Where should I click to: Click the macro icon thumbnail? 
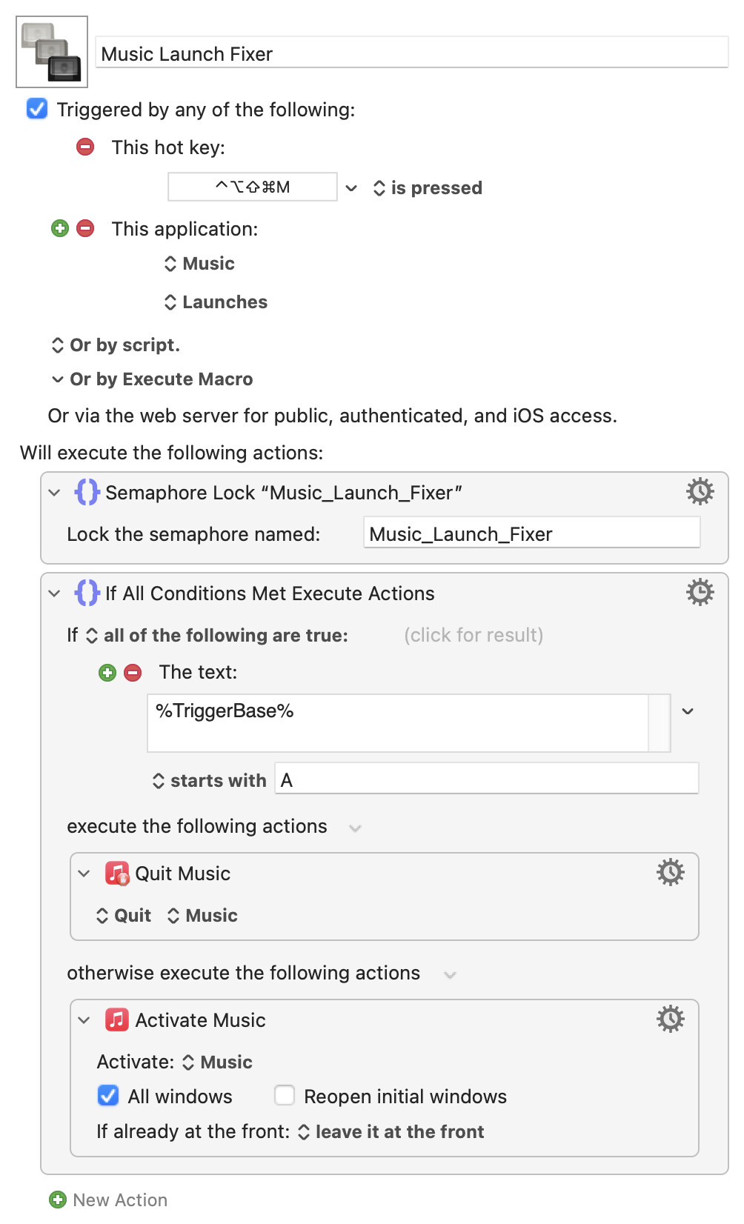52,52
